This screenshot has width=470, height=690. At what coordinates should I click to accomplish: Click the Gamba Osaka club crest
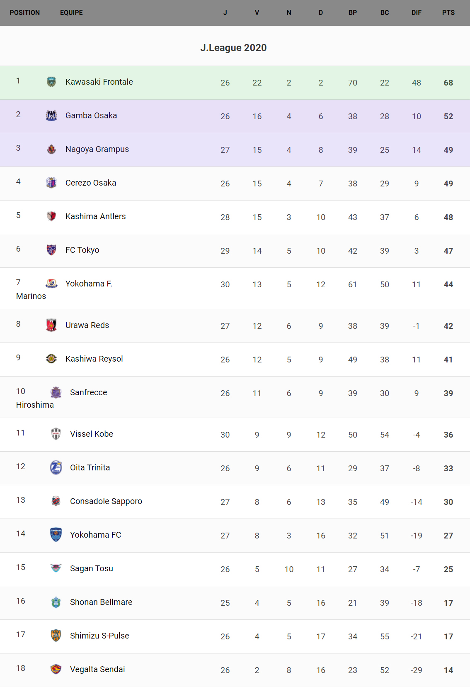tap(51, 115)
